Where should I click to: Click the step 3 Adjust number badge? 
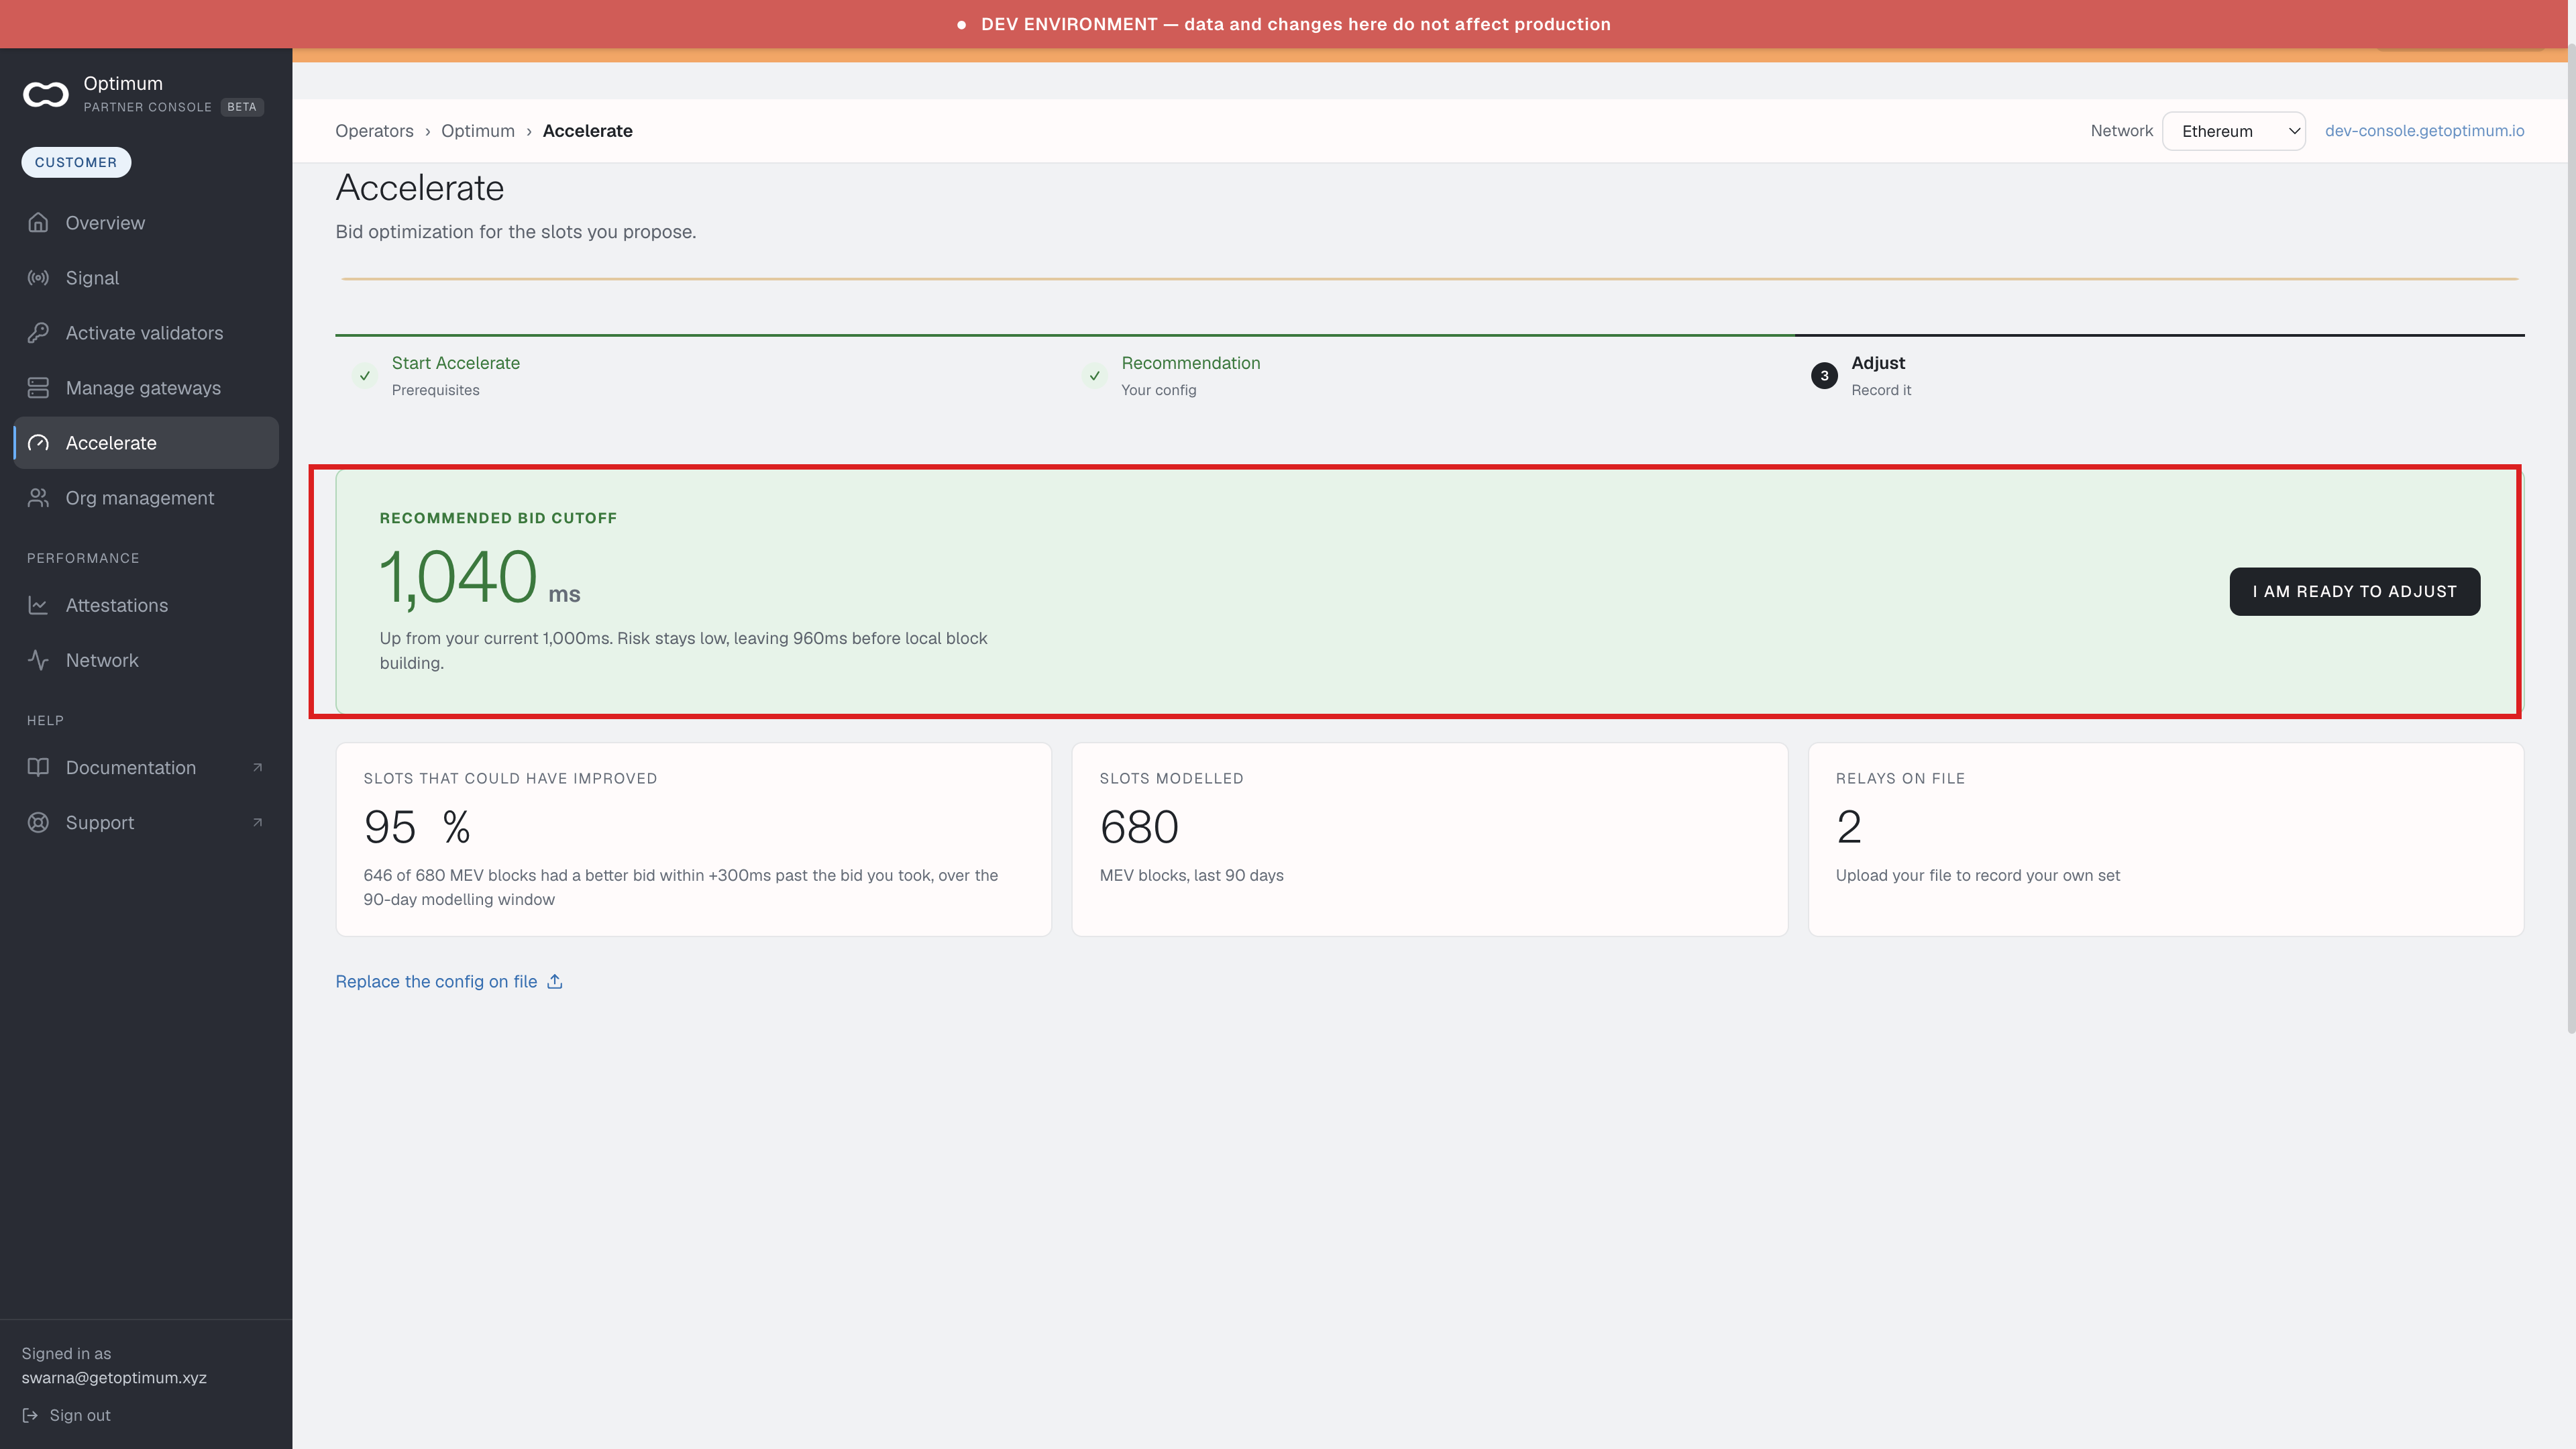click(x=1824, y=376)
